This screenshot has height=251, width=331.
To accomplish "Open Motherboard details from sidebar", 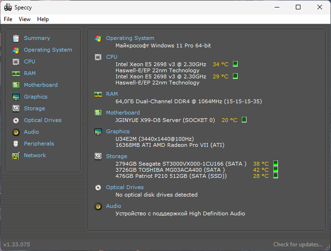I will [40, 85].
